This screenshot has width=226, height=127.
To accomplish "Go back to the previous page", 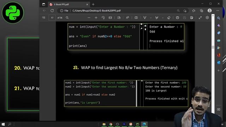I will point(44,11).
